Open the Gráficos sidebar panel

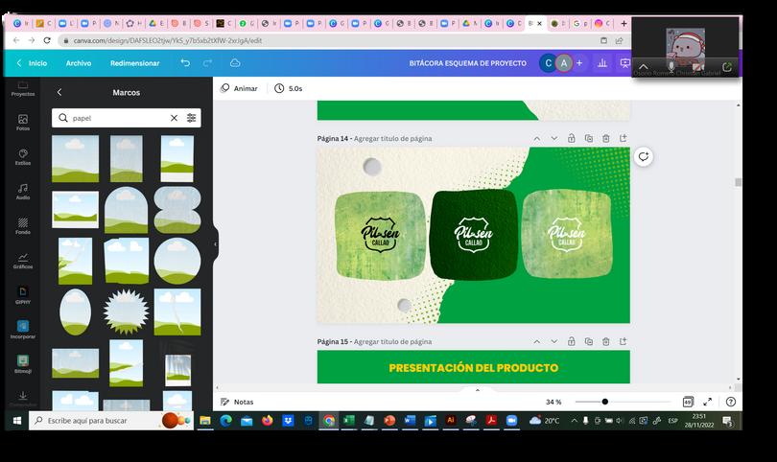point(23,261)
